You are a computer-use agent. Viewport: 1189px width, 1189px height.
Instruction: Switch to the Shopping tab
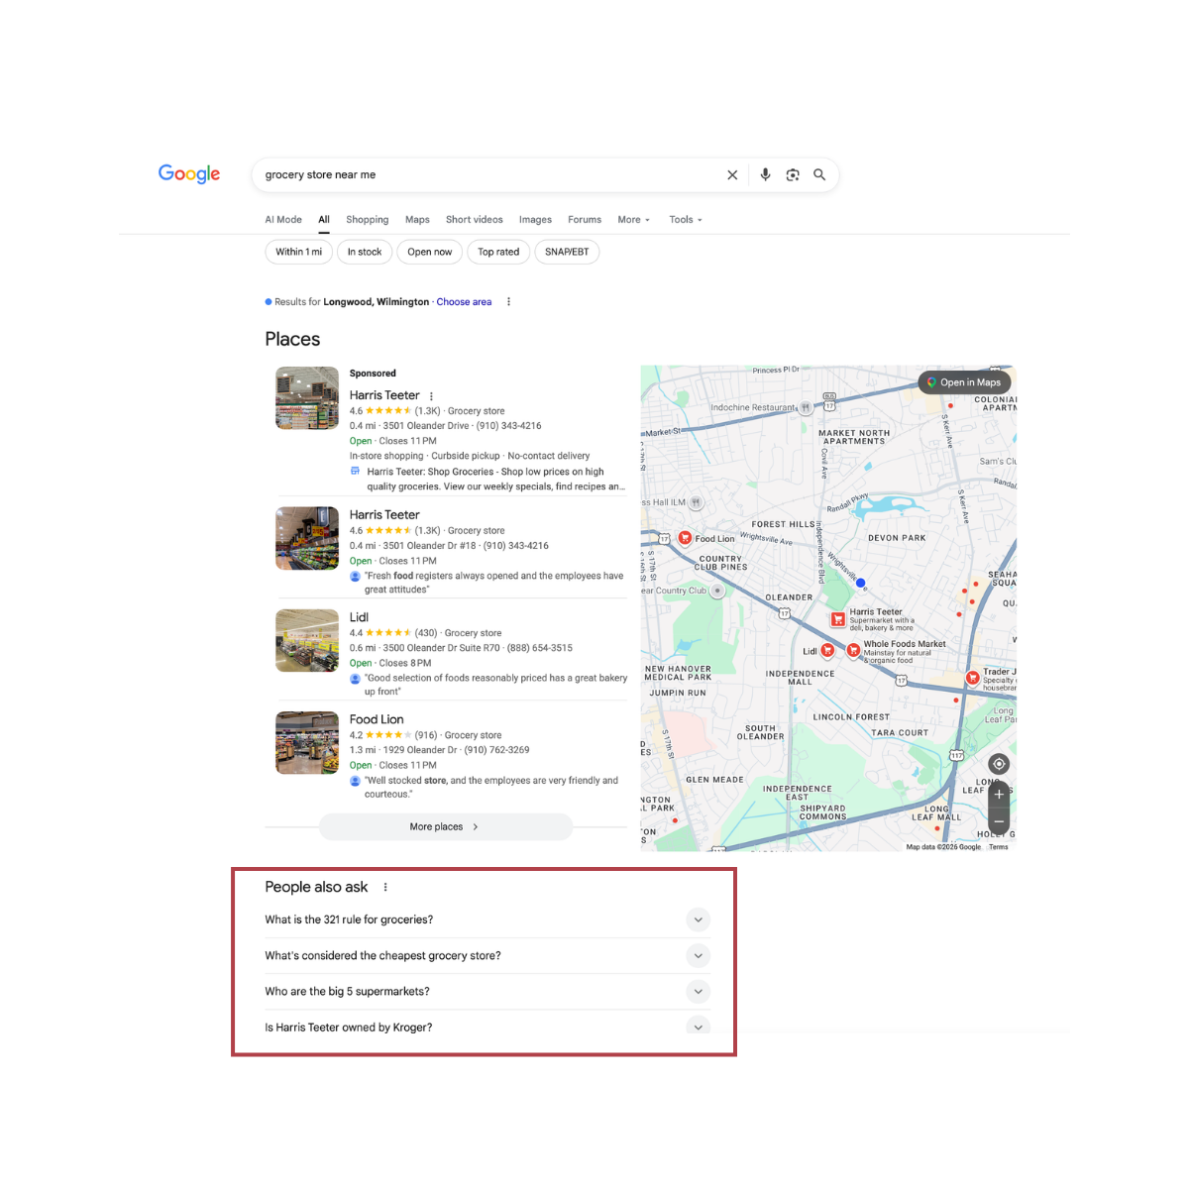pos(367,220)
